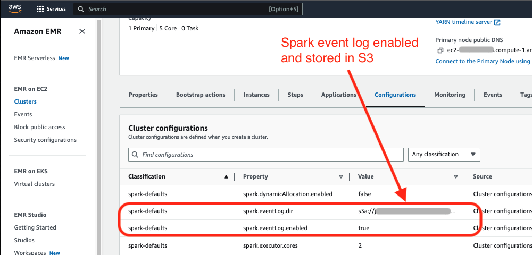Switch to the Bootstrap actions tab
Viewport: 532px width, 255px height.
click(201, 95)
